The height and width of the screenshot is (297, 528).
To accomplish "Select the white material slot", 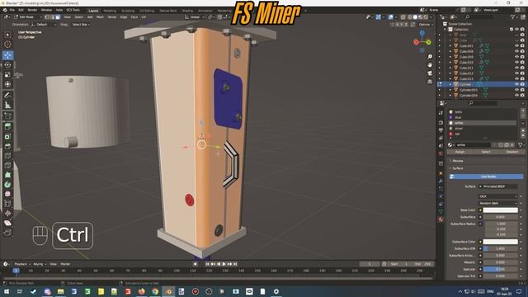I will point(482,123).
